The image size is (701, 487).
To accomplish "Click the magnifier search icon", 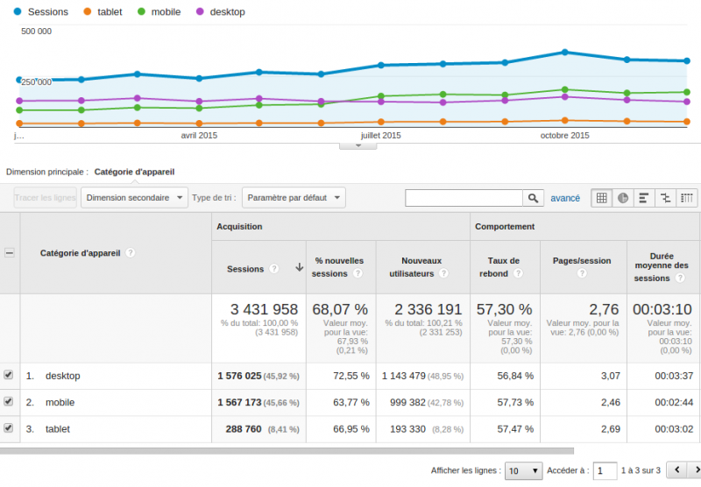I will click(x=533, y=199).
